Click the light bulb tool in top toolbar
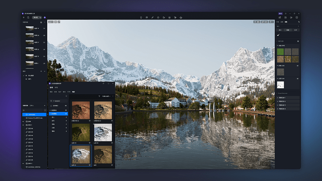 tap(141, 17)
